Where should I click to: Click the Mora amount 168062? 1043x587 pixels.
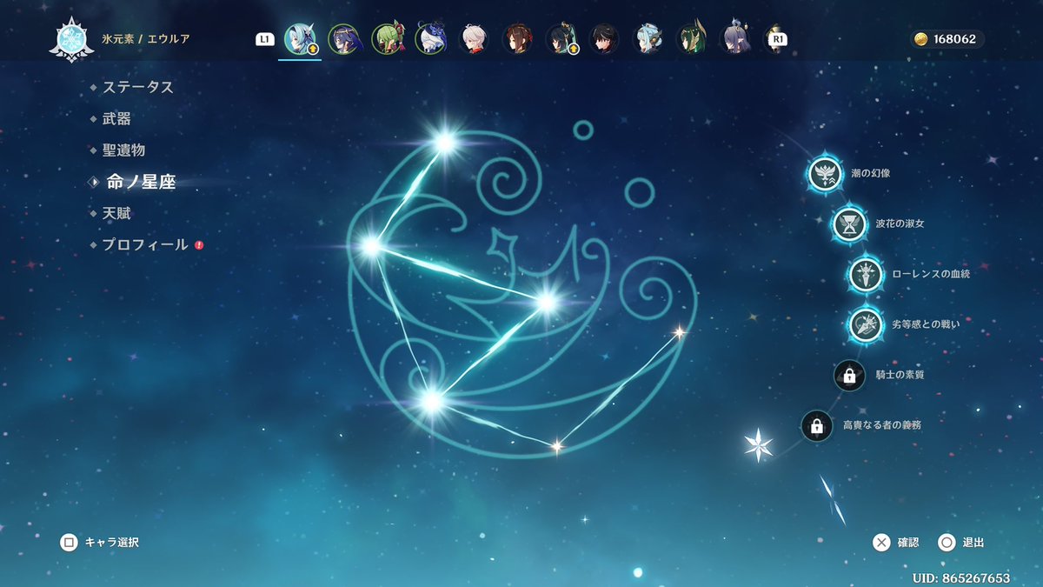tap(954, 39)
